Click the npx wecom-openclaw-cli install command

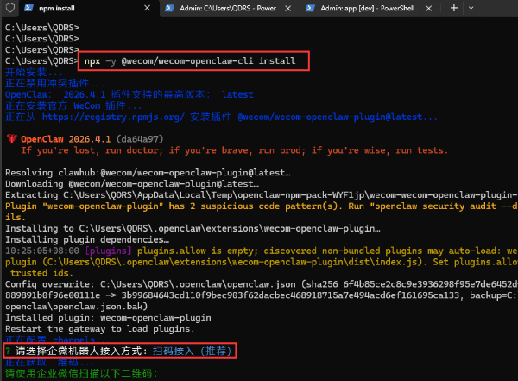[190, 61]
